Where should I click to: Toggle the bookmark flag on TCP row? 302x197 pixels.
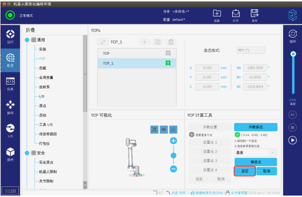tap(168, 53)
